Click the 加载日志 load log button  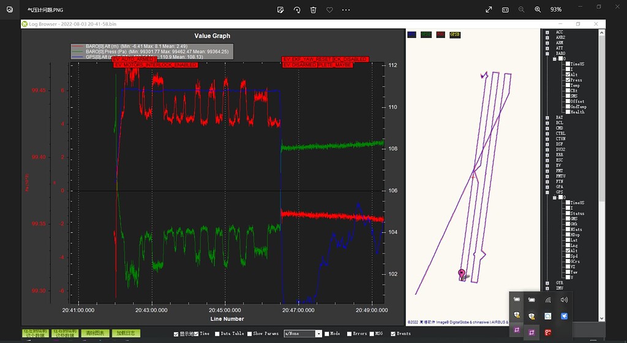tap(126, 333)
